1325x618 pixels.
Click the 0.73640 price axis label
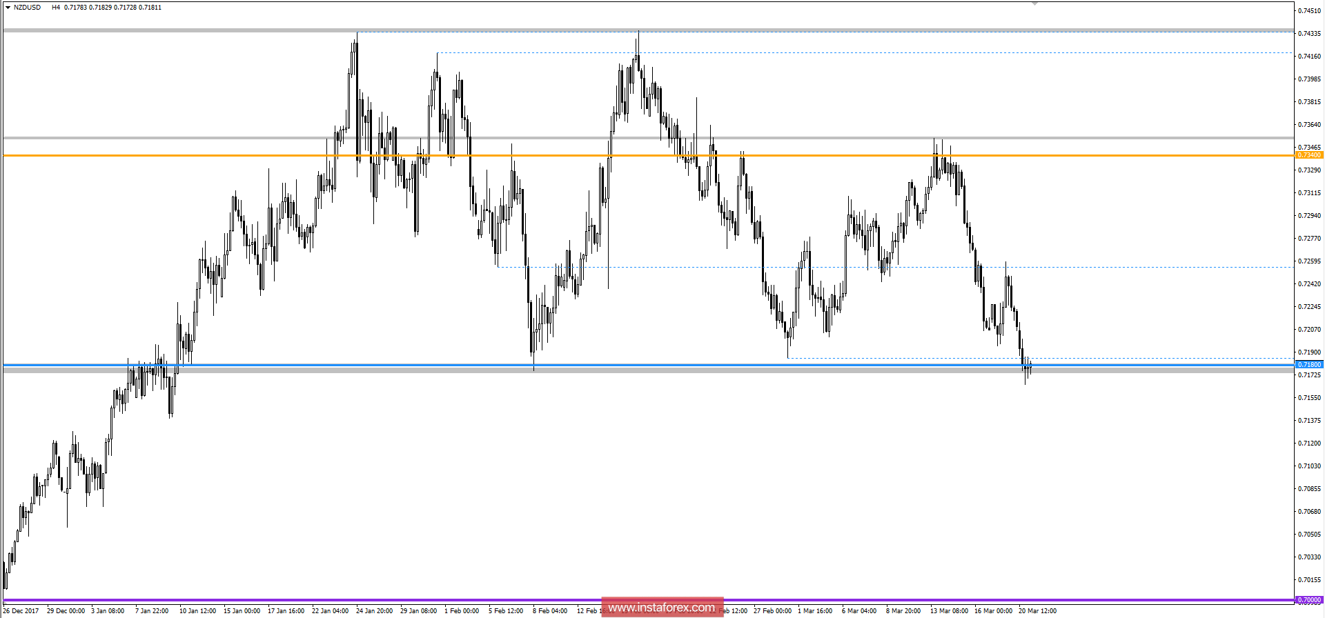(1310, 125)
